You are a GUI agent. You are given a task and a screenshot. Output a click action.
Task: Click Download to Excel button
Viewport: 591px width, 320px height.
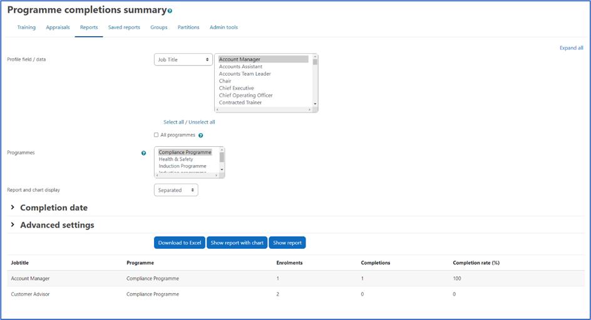click(180, 243)
